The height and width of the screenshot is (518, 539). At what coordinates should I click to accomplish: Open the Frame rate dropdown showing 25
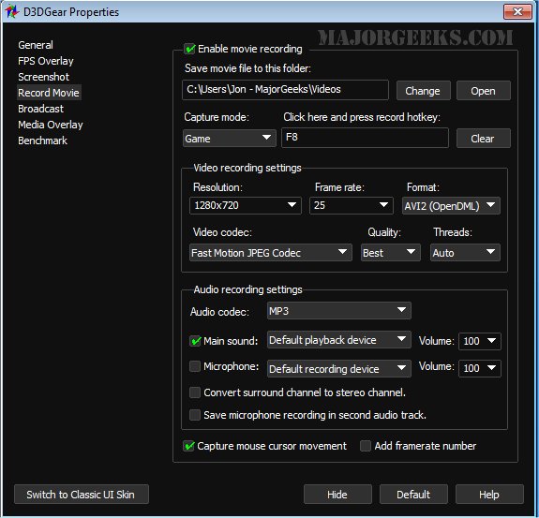(x=352, y=205)
